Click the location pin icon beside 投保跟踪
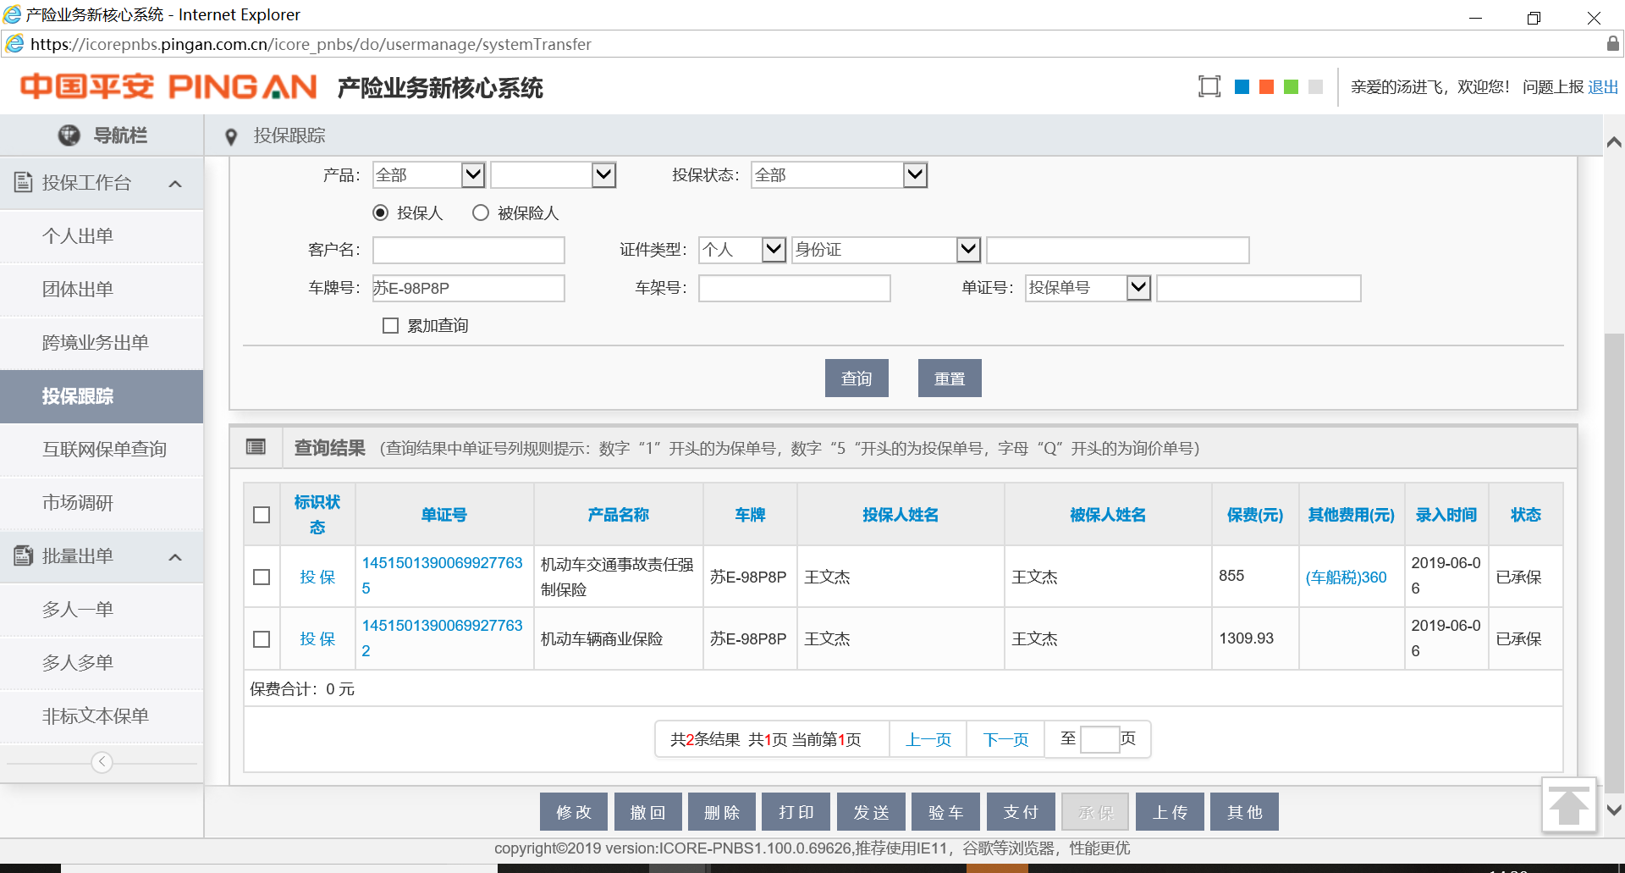The height and width of the screenshot is (873, 1625). click(231, 137)
